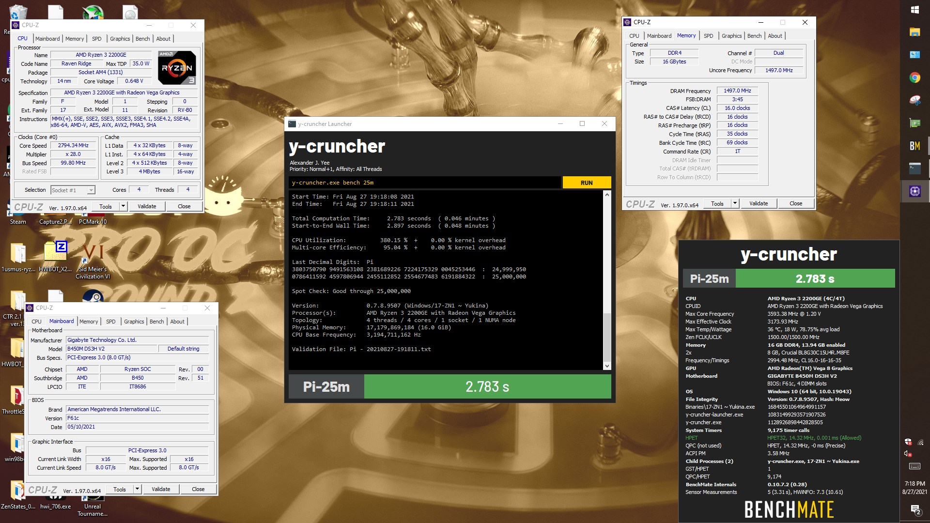Viewport: 930px width, 523px height.
Task: Click the Default string model field
Action: point(184,349)
